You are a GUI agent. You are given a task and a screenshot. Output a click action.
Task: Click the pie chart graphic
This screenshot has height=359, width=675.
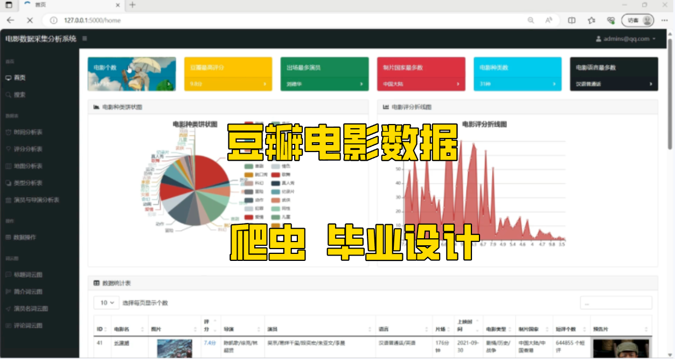[x=196, y=190]
